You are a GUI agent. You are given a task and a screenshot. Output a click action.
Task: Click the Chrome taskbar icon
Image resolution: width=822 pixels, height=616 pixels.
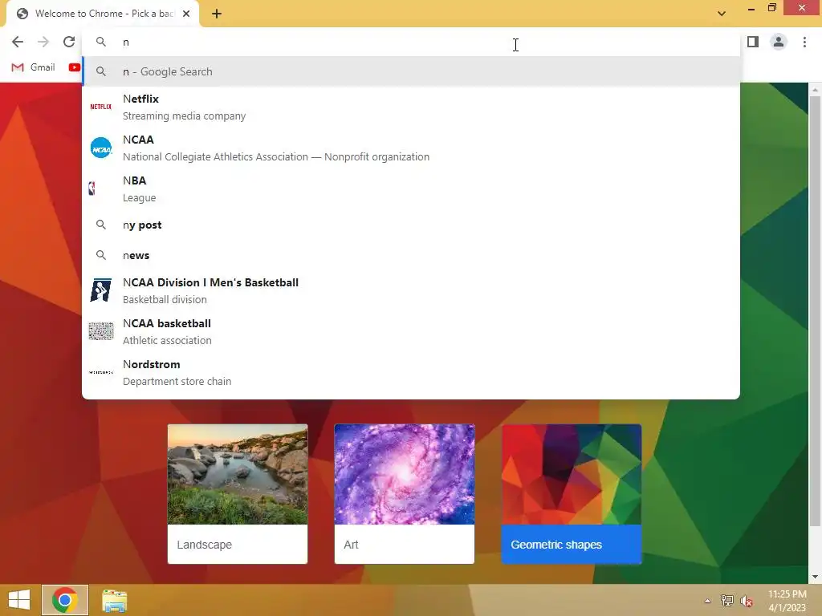tap(65, 600)
